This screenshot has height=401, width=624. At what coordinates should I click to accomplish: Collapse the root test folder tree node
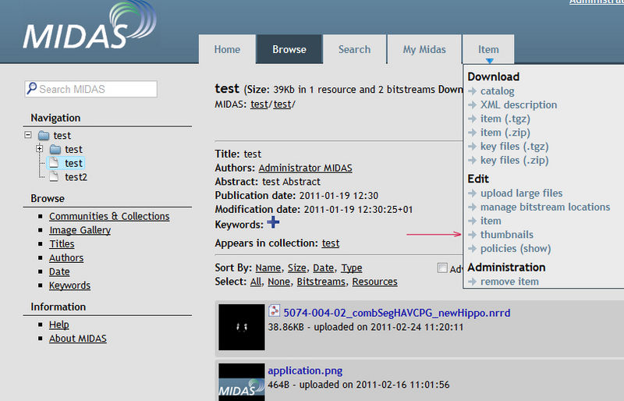(x=28, y=135)
